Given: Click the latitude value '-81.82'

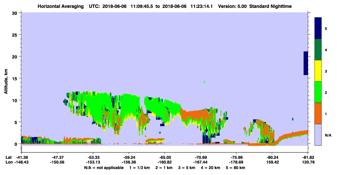Looking at the screenshot, I should 308,157.
